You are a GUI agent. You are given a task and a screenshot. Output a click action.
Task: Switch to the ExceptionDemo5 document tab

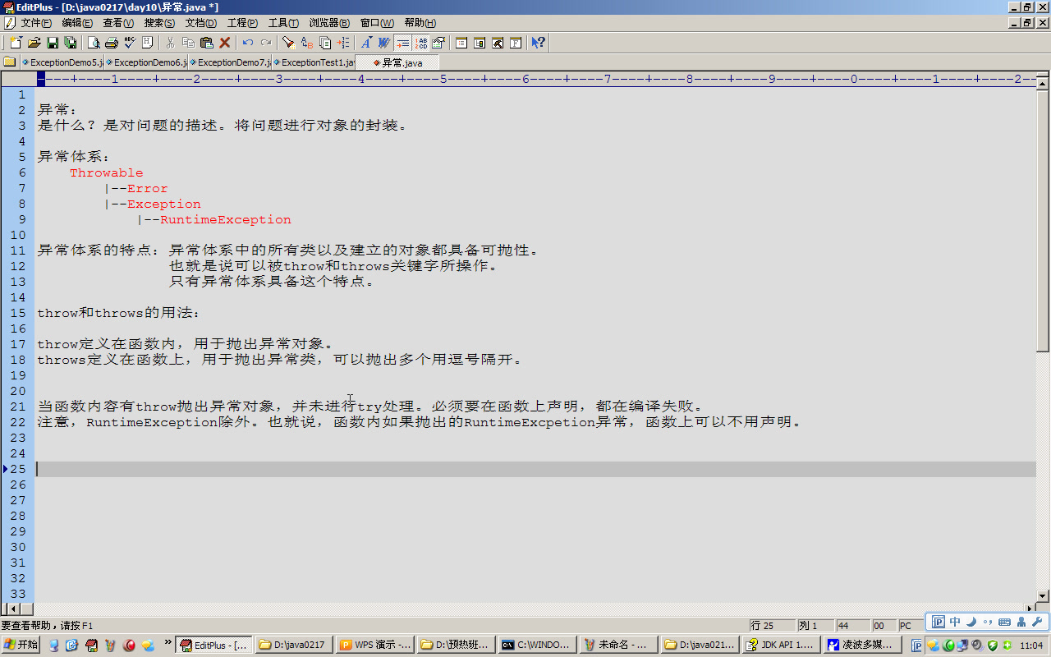(x=62, y=62)
